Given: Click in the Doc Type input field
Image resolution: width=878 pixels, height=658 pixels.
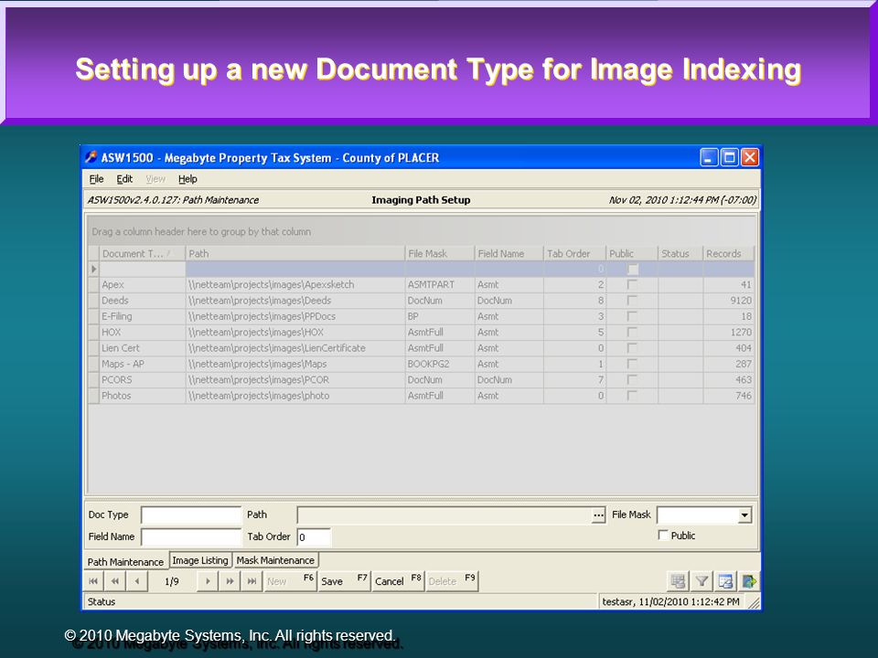Looking at the screenshot, I should pos(191,515).
